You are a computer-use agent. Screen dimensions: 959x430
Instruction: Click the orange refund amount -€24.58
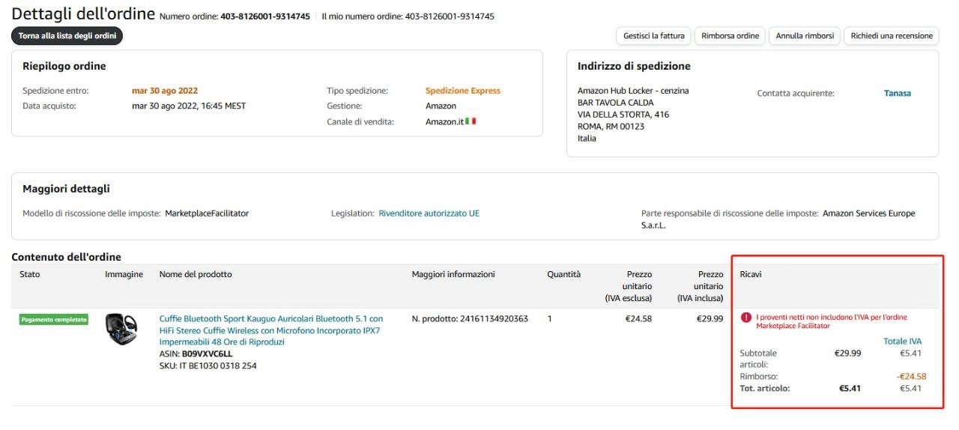[x=911, y=376]
